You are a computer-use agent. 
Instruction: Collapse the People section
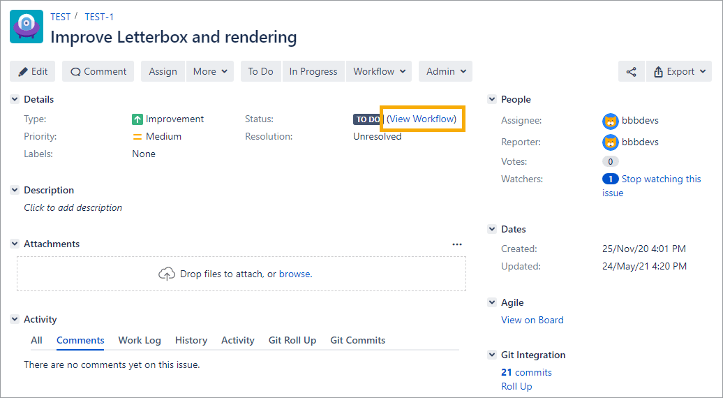(x=492, y=100)
